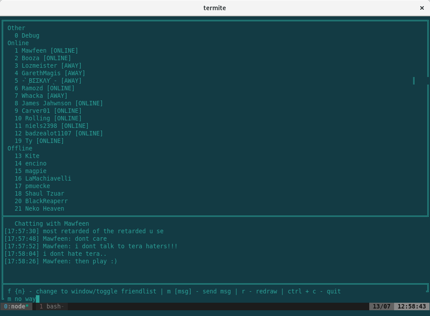This screenshot has height=316, width=430.
Task: Click the 'Mawfeen: dont care' message
Action: 55,239
